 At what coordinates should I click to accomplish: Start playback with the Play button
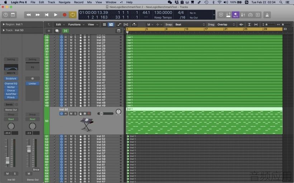click(x=56, y=15)
